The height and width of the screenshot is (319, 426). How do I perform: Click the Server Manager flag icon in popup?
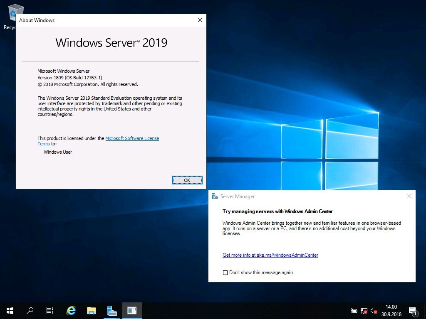tap(215, 196)
